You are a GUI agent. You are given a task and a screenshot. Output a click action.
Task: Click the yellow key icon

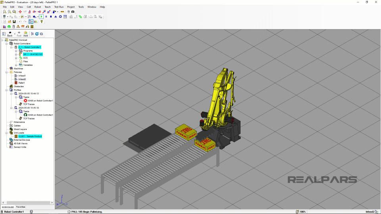click(42, 22)
